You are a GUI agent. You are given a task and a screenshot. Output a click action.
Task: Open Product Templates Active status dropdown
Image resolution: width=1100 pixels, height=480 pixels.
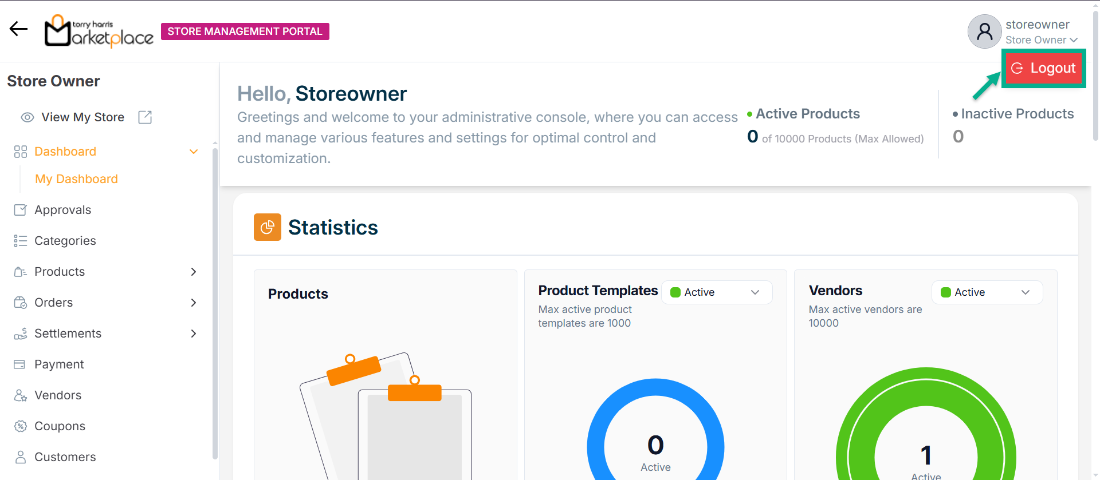click(x=716, y=292)
